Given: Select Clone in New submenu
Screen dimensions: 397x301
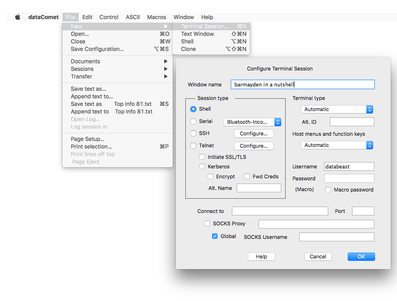Looking at the screenshot, I should coord(211,49).
